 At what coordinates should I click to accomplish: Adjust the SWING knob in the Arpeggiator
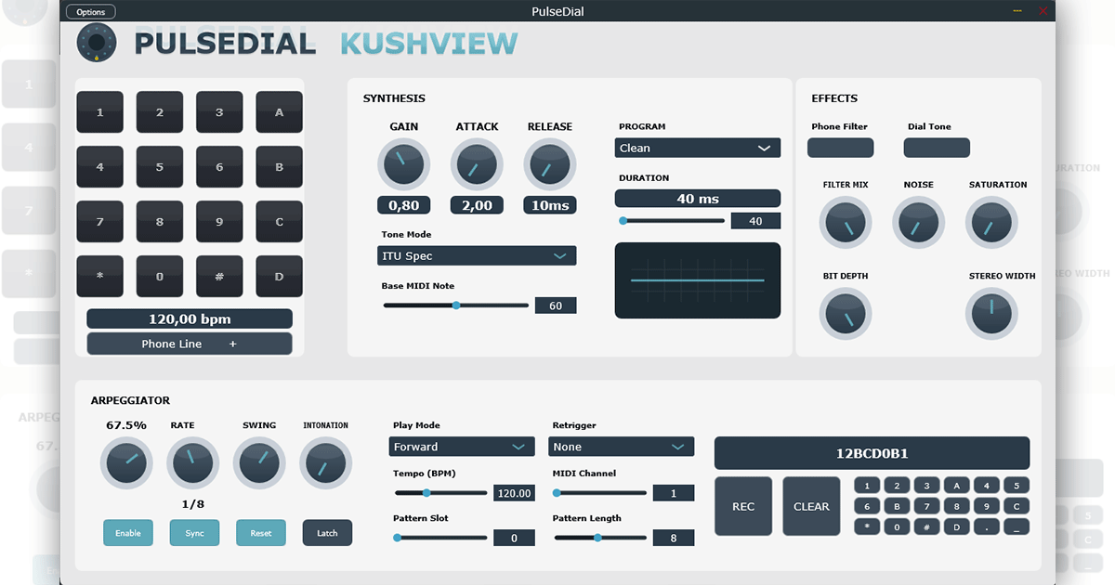point(259,462)
